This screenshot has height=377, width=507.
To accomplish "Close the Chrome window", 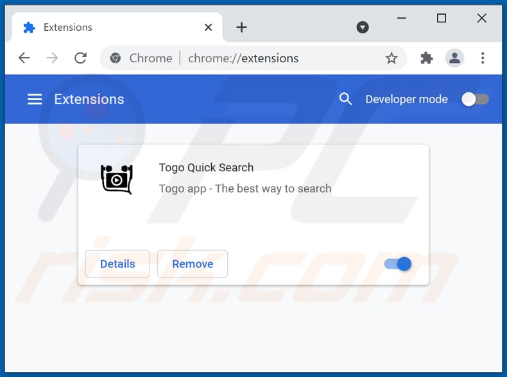I will tap(482, 18).
